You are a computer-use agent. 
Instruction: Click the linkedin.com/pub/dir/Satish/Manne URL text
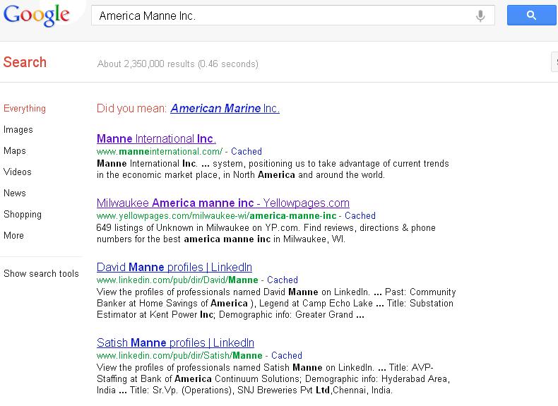(179, 355)
